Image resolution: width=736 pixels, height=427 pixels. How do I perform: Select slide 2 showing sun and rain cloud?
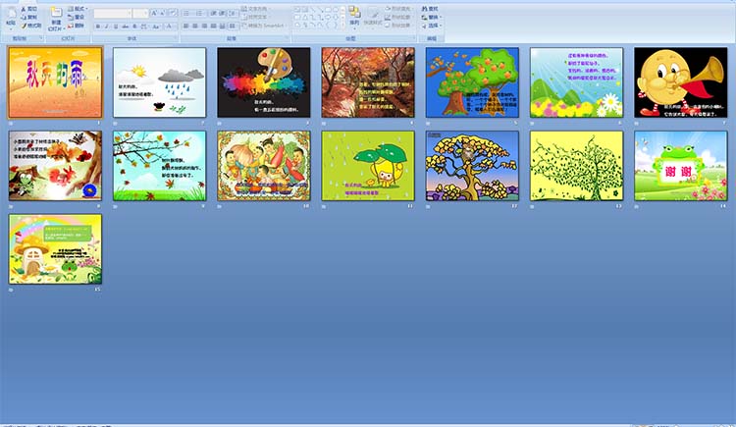[x=160, y=82]
